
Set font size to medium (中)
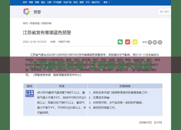coord(155,42)
